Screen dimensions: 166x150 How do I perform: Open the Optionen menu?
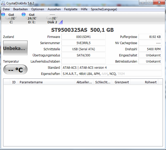pos(38,9)
